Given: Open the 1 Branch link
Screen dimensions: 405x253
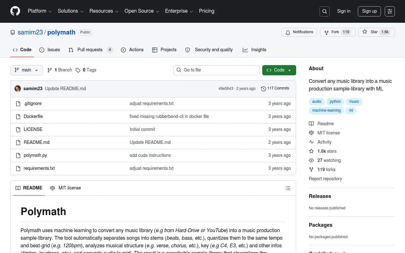Looking at the screenshot, I should coord(60,70).
